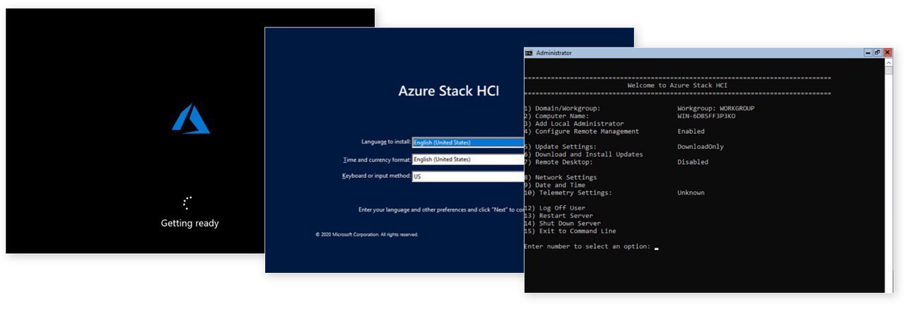905x309 pixels.
Task: Click the 'Keyboard or input method:' label
Action: (x=376, y=176)
